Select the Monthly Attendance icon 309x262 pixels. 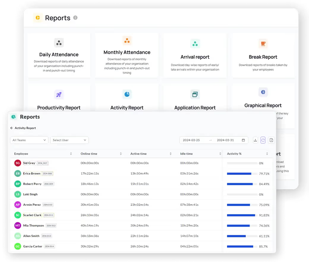tap(127, 40)
